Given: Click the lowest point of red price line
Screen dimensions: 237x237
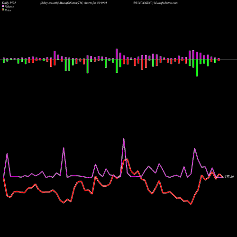Looking at the screenshot, I should click(x=191, y=204).
